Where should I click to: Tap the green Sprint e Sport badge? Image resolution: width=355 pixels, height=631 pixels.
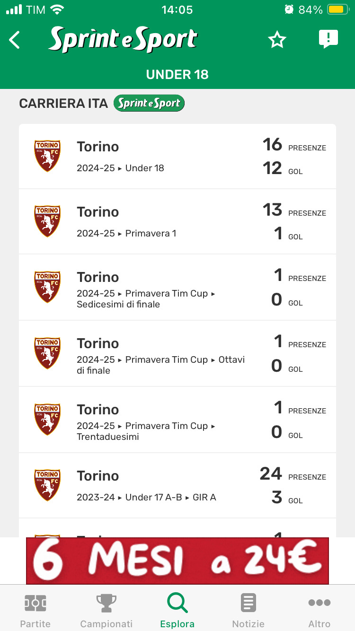[149, 103]
